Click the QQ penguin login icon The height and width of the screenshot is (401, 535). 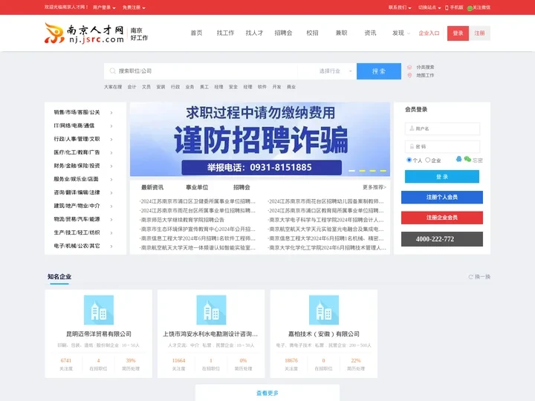459,159
